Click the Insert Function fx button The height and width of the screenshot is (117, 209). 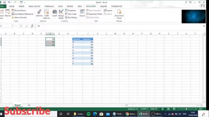[32, 26]
